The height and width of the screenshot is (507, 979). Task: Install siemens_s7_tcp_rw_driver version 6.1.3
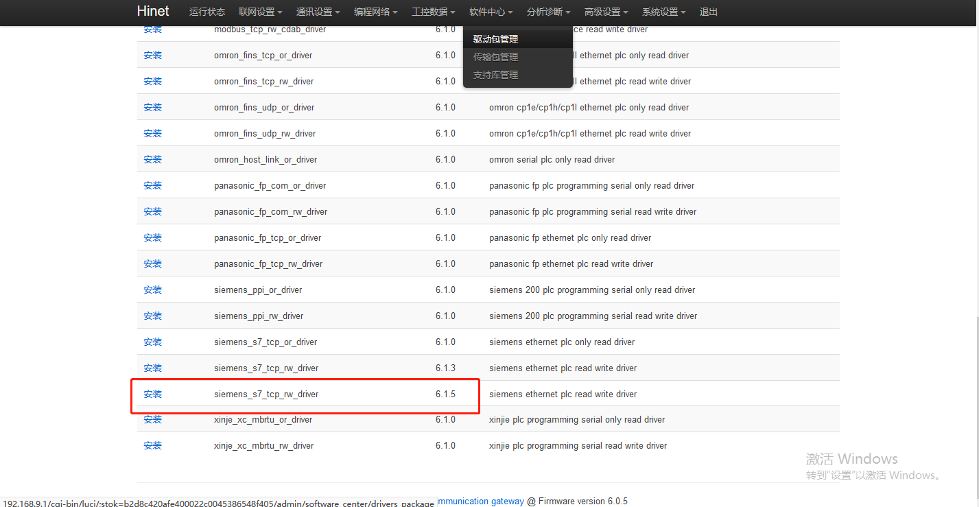click(x=152, y=368)
